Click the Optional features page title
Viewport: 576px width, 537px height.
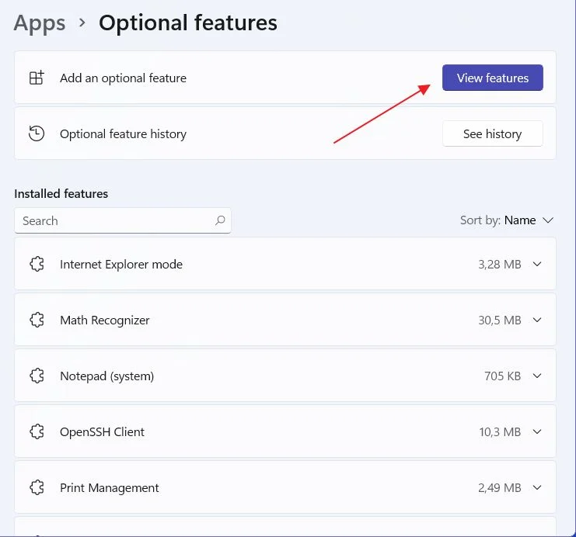188,23
